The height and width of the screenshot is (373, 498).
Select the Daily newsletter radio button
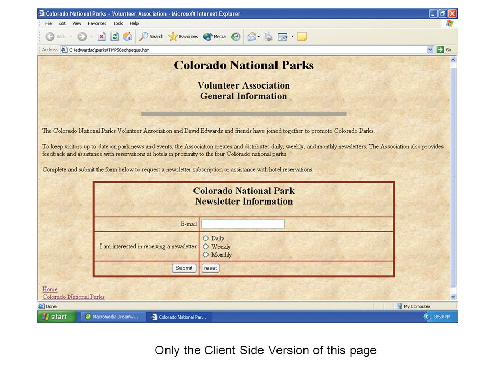point(206,238)
